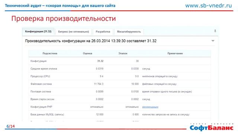Collapse the Производительность конфигурации section arrow
238x134 pixels.
click(x=213, y=41)
